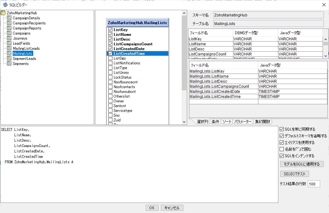329x213 pixels.
Task: Switch to the 集約関数 tab
Action: pos(263,121)
